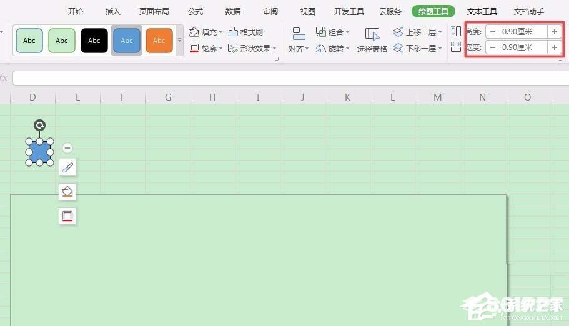Click the shape height icon
569x326 pixels.
[x=456, y=31]
